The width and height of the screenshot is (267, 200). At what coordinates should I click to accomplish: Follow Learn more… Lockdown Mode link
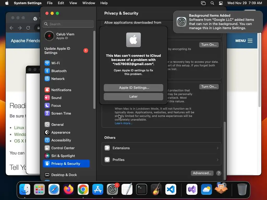pyautogui.click(x=124, y=123)
